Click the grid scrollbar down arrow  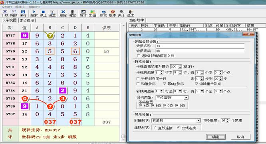point(124,140)
